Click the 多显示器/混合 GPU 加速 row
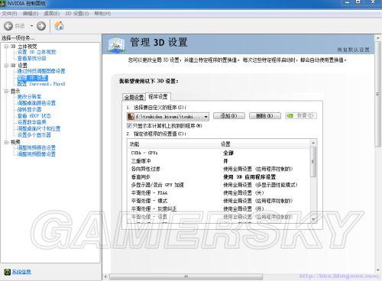This screenshot has height=281, width=382. [219, 185]
